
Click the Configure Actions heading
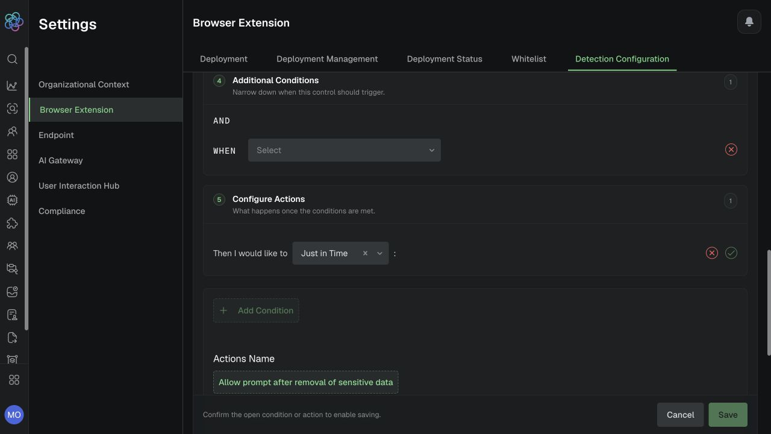pyautogui.click(x=269, y=199)
